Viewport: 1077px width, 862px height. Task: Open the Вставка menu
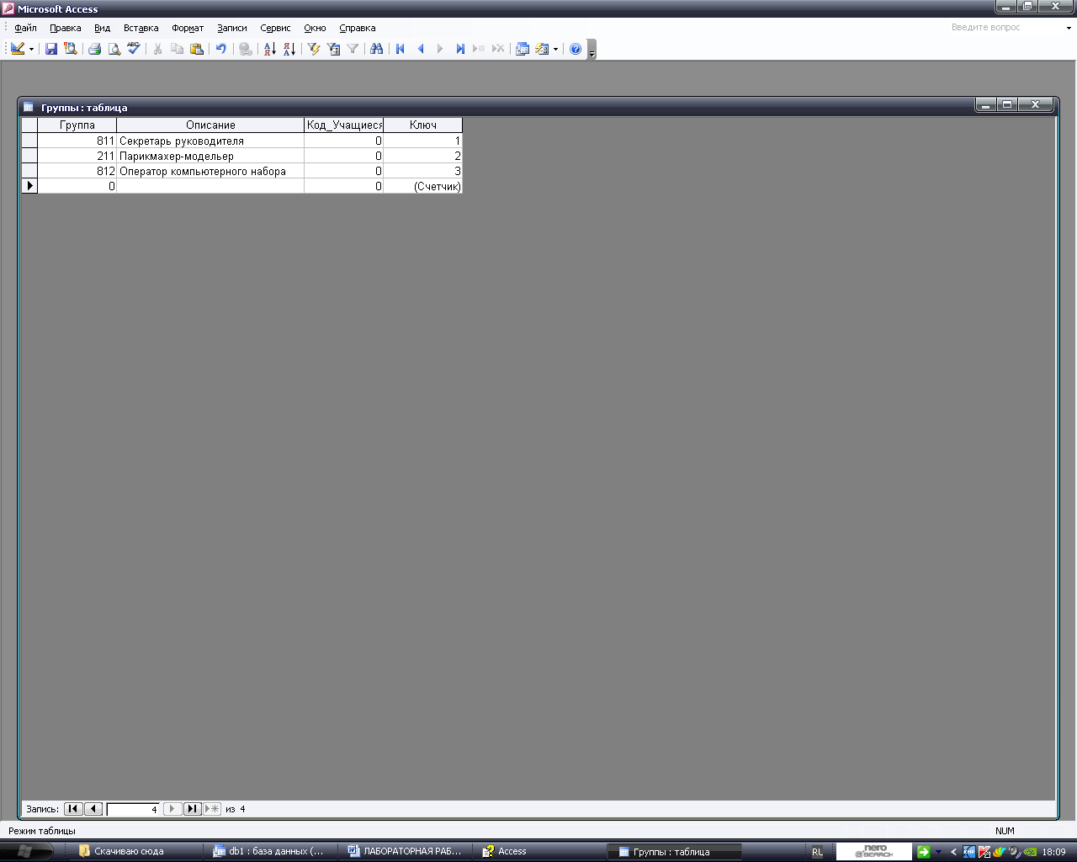point(141,28)
